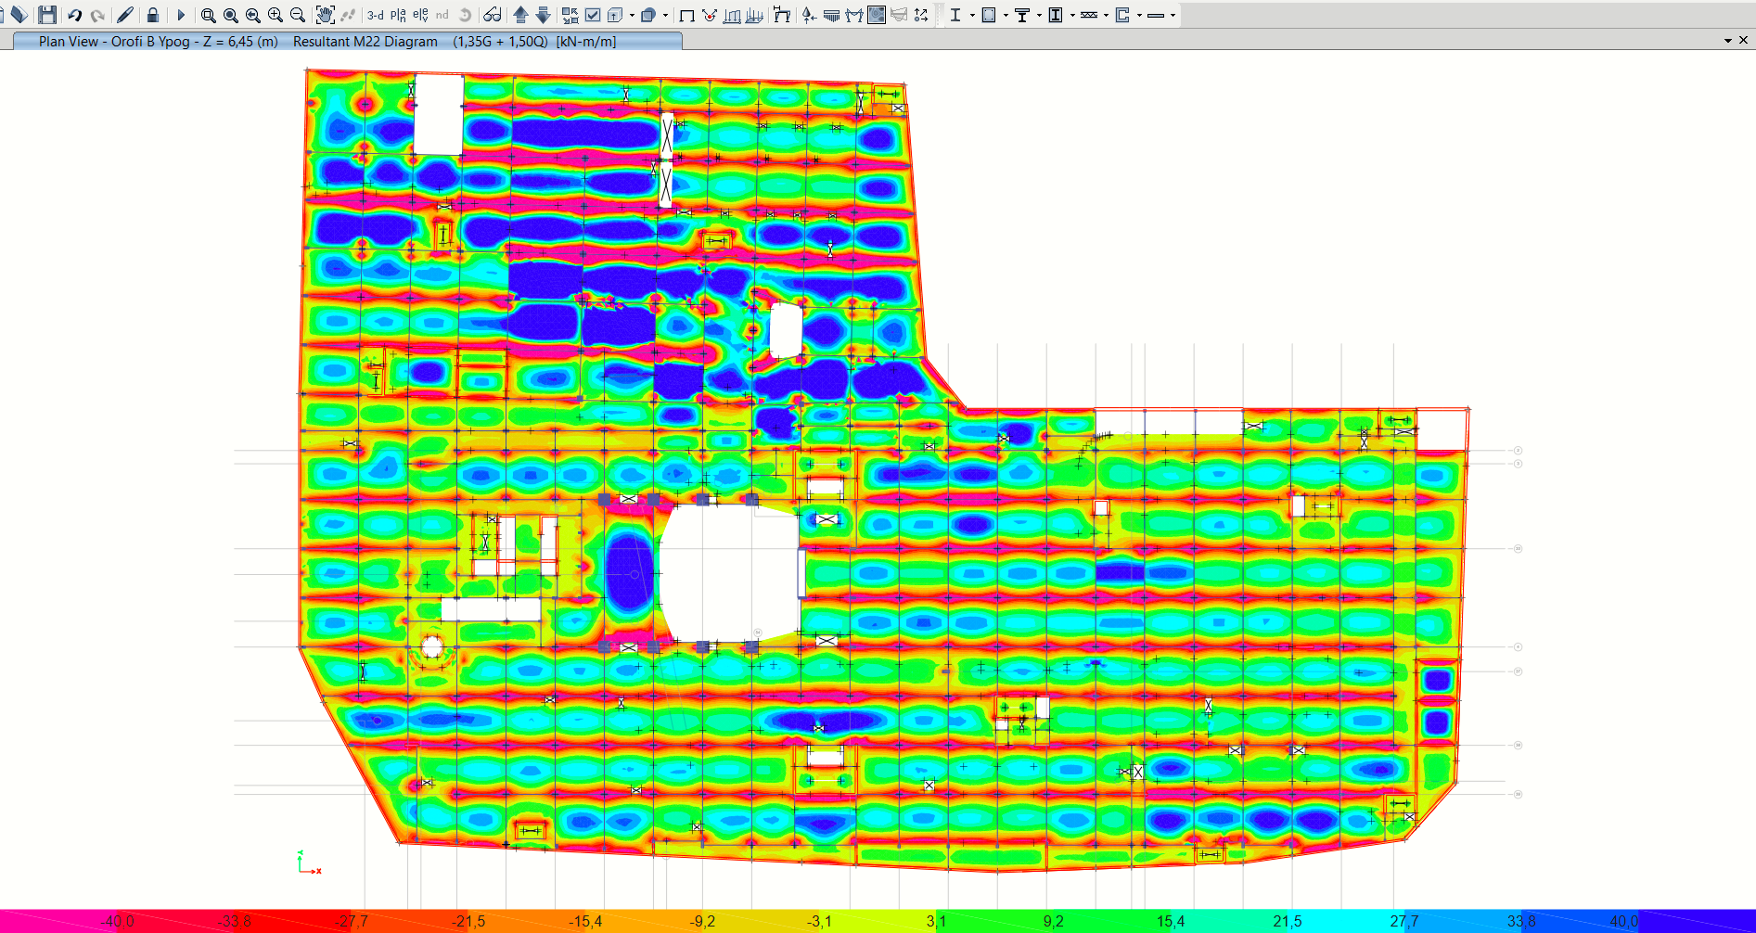Expand concrete frame design dropdown arrow
The width and height of the screenshot is (1756, 933).
pyautogui.click(x=1005, y=15)
